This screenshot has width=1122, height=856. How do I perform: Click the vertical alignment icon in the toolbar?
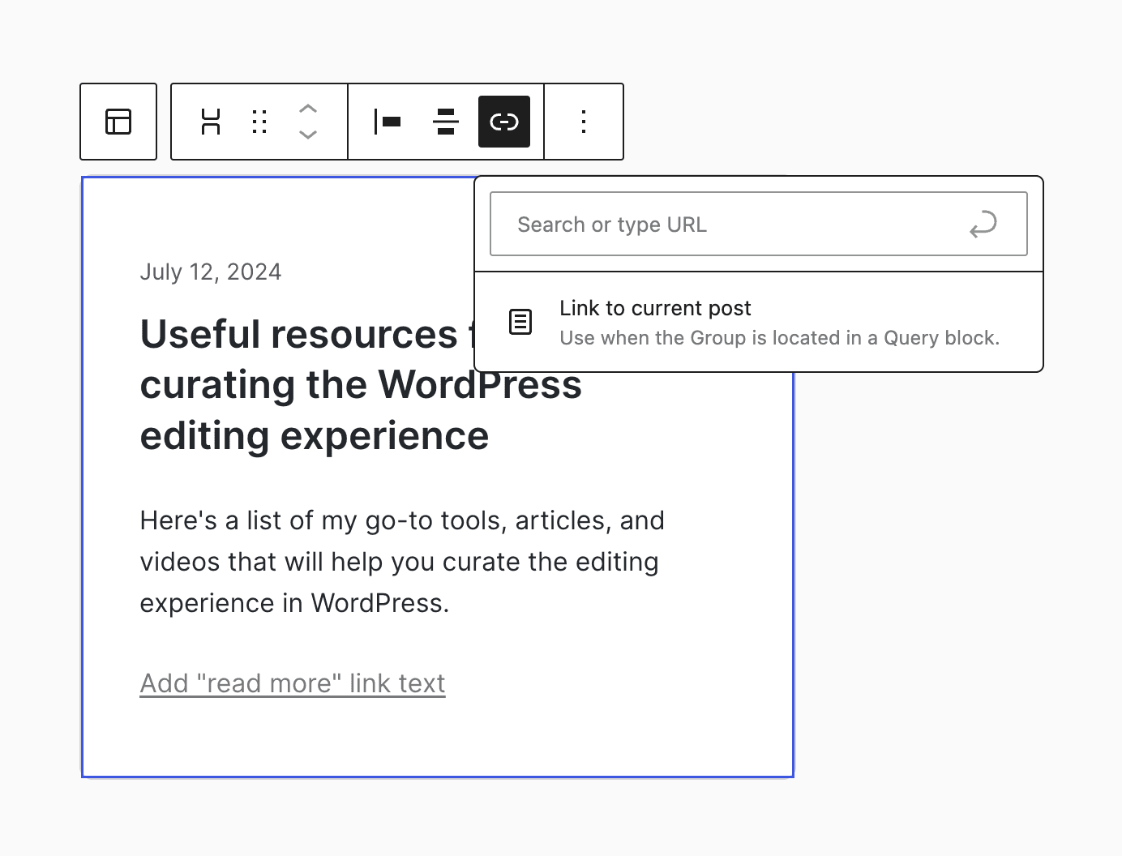[445, 122]
